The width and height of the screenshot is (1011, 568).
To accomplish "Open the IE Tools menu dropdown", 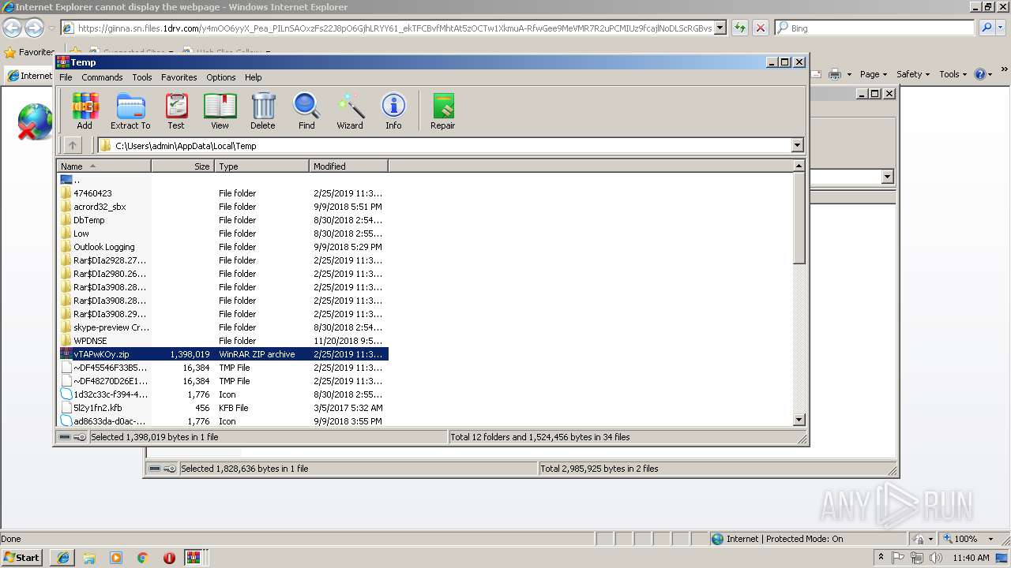I will 953,74.
